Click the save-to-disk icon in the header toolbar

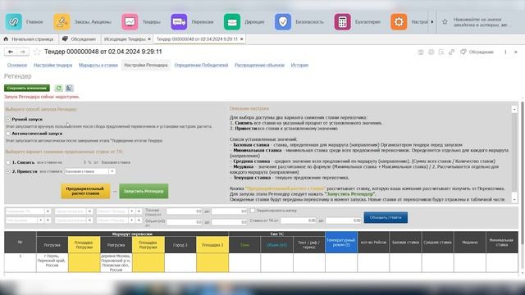(x=421, y=52)
